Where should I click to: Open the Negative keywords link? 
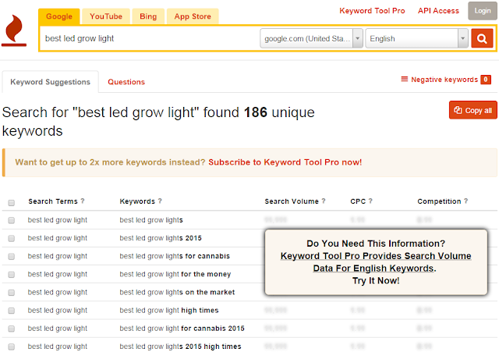(444, 80)
